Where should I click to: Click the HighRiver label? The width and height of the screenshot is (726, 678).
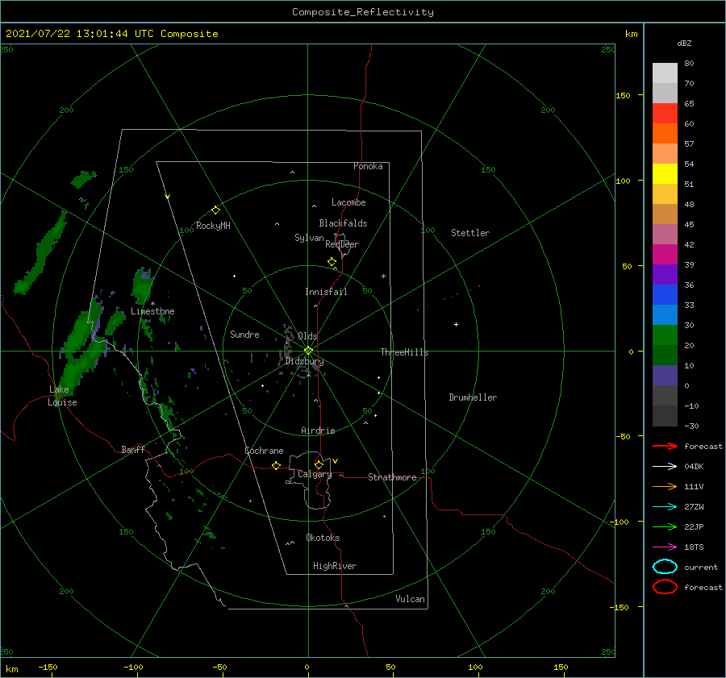tap(335, 566)
